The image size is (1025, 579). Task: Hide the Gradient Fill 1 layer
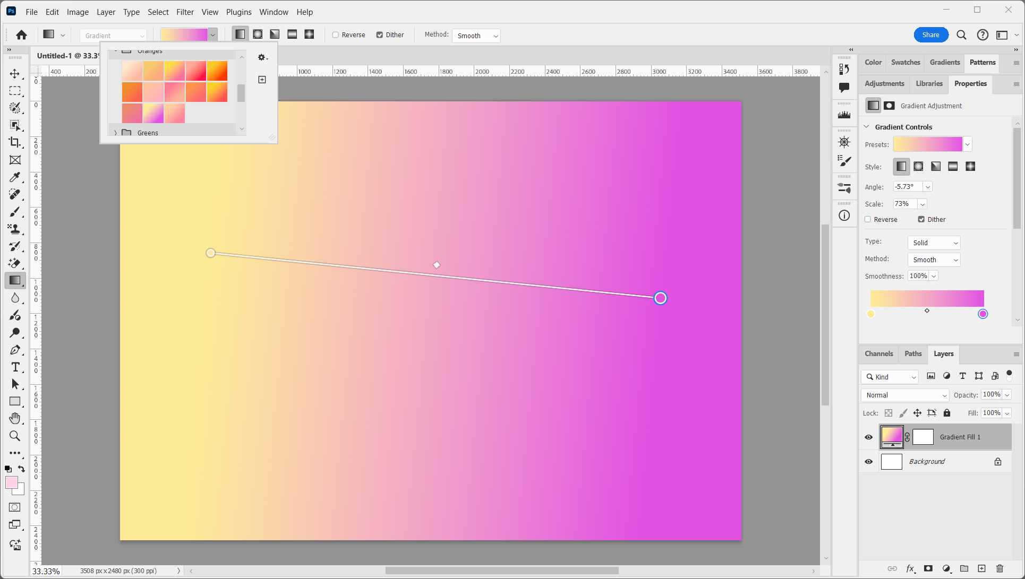[869, 437]
